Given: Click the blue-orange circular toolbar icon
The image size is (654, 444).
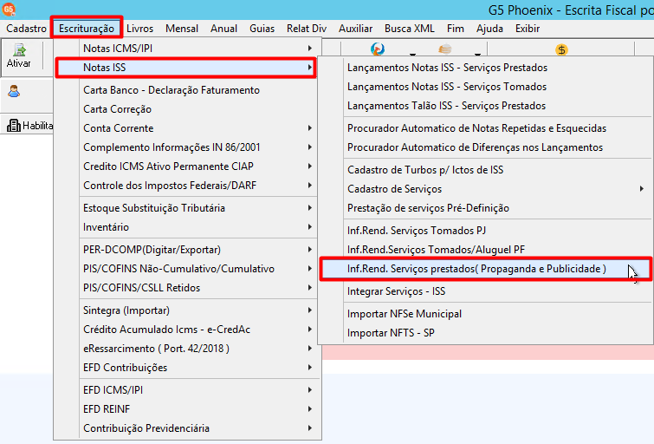Looking at the screenshot, I should [378, 49].
